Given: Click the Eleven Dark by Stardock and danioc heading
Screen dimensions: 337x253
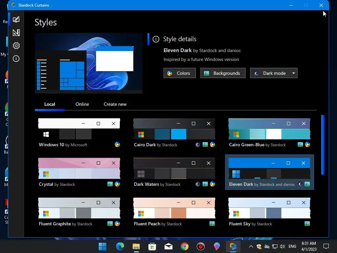Looking at the screenshot, I should (202, 50).
